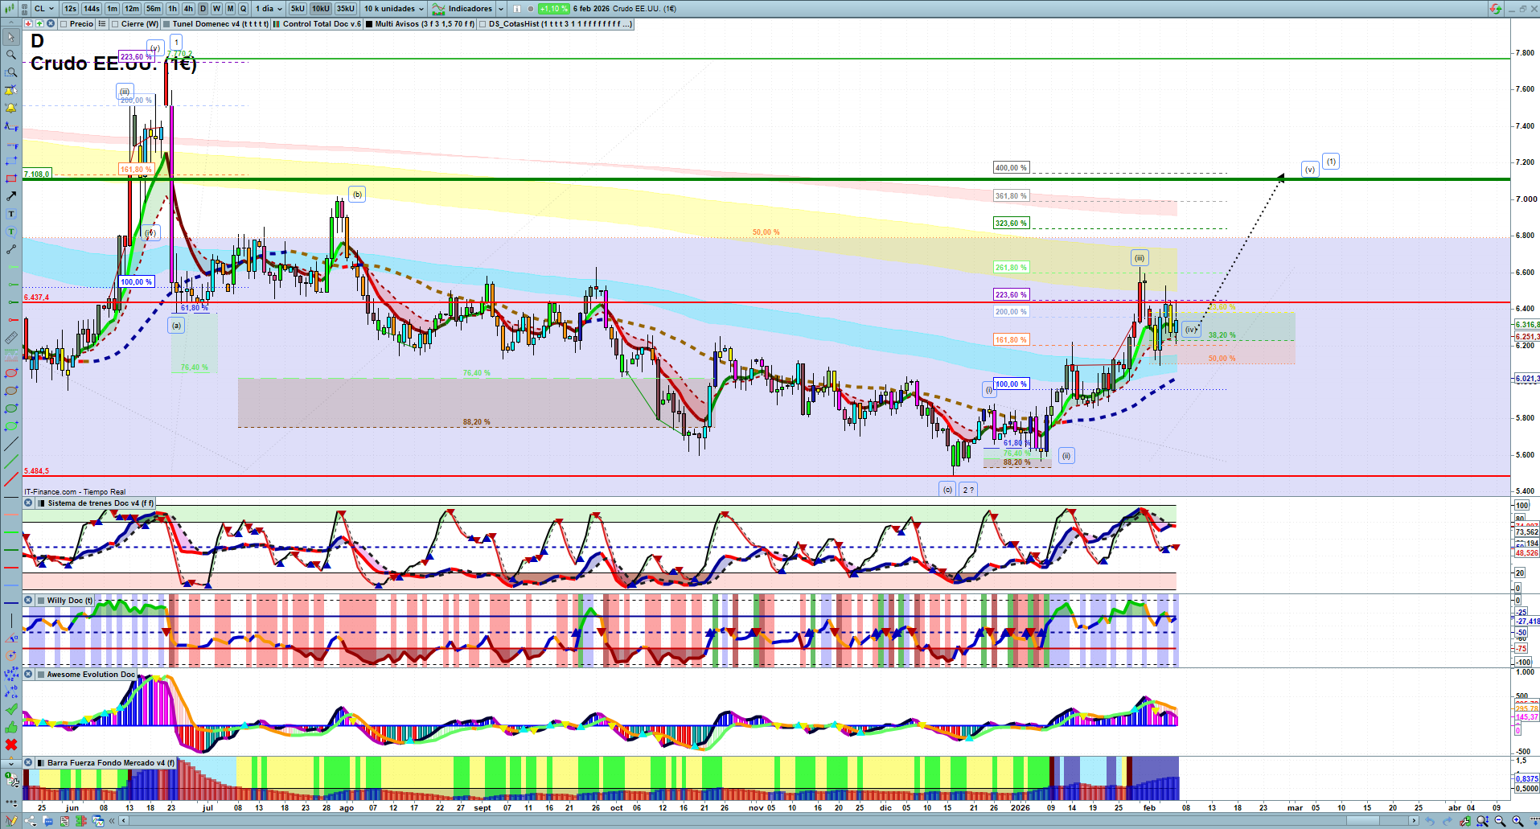Switch to the 12s timeframe

(70, 9)
